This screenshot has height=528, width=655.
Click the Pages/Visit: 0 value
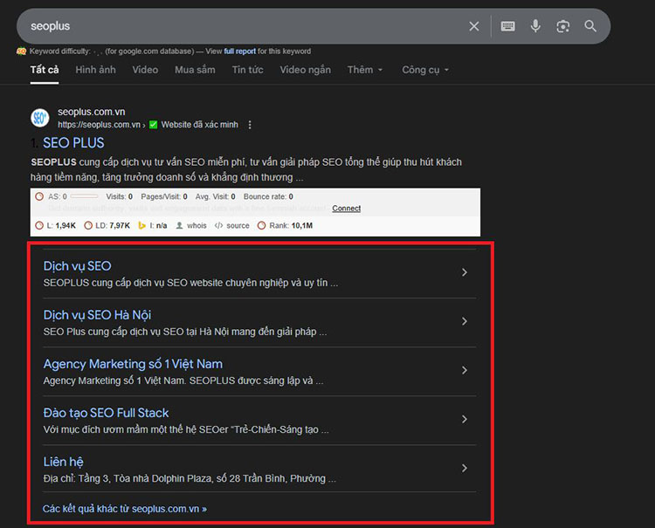point(164,196)
